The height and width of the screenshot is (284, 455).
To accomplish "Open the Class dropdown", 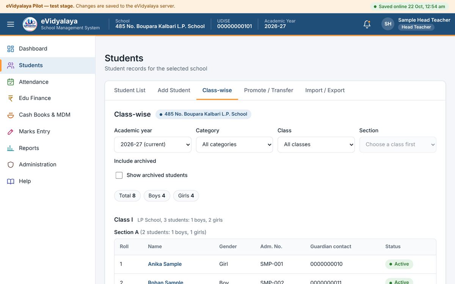I will pos(316,145).
